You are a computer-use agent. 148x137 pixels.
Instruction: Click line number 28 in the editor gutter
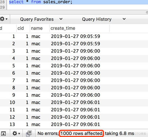pyautogui.click(x=2, y=2)
